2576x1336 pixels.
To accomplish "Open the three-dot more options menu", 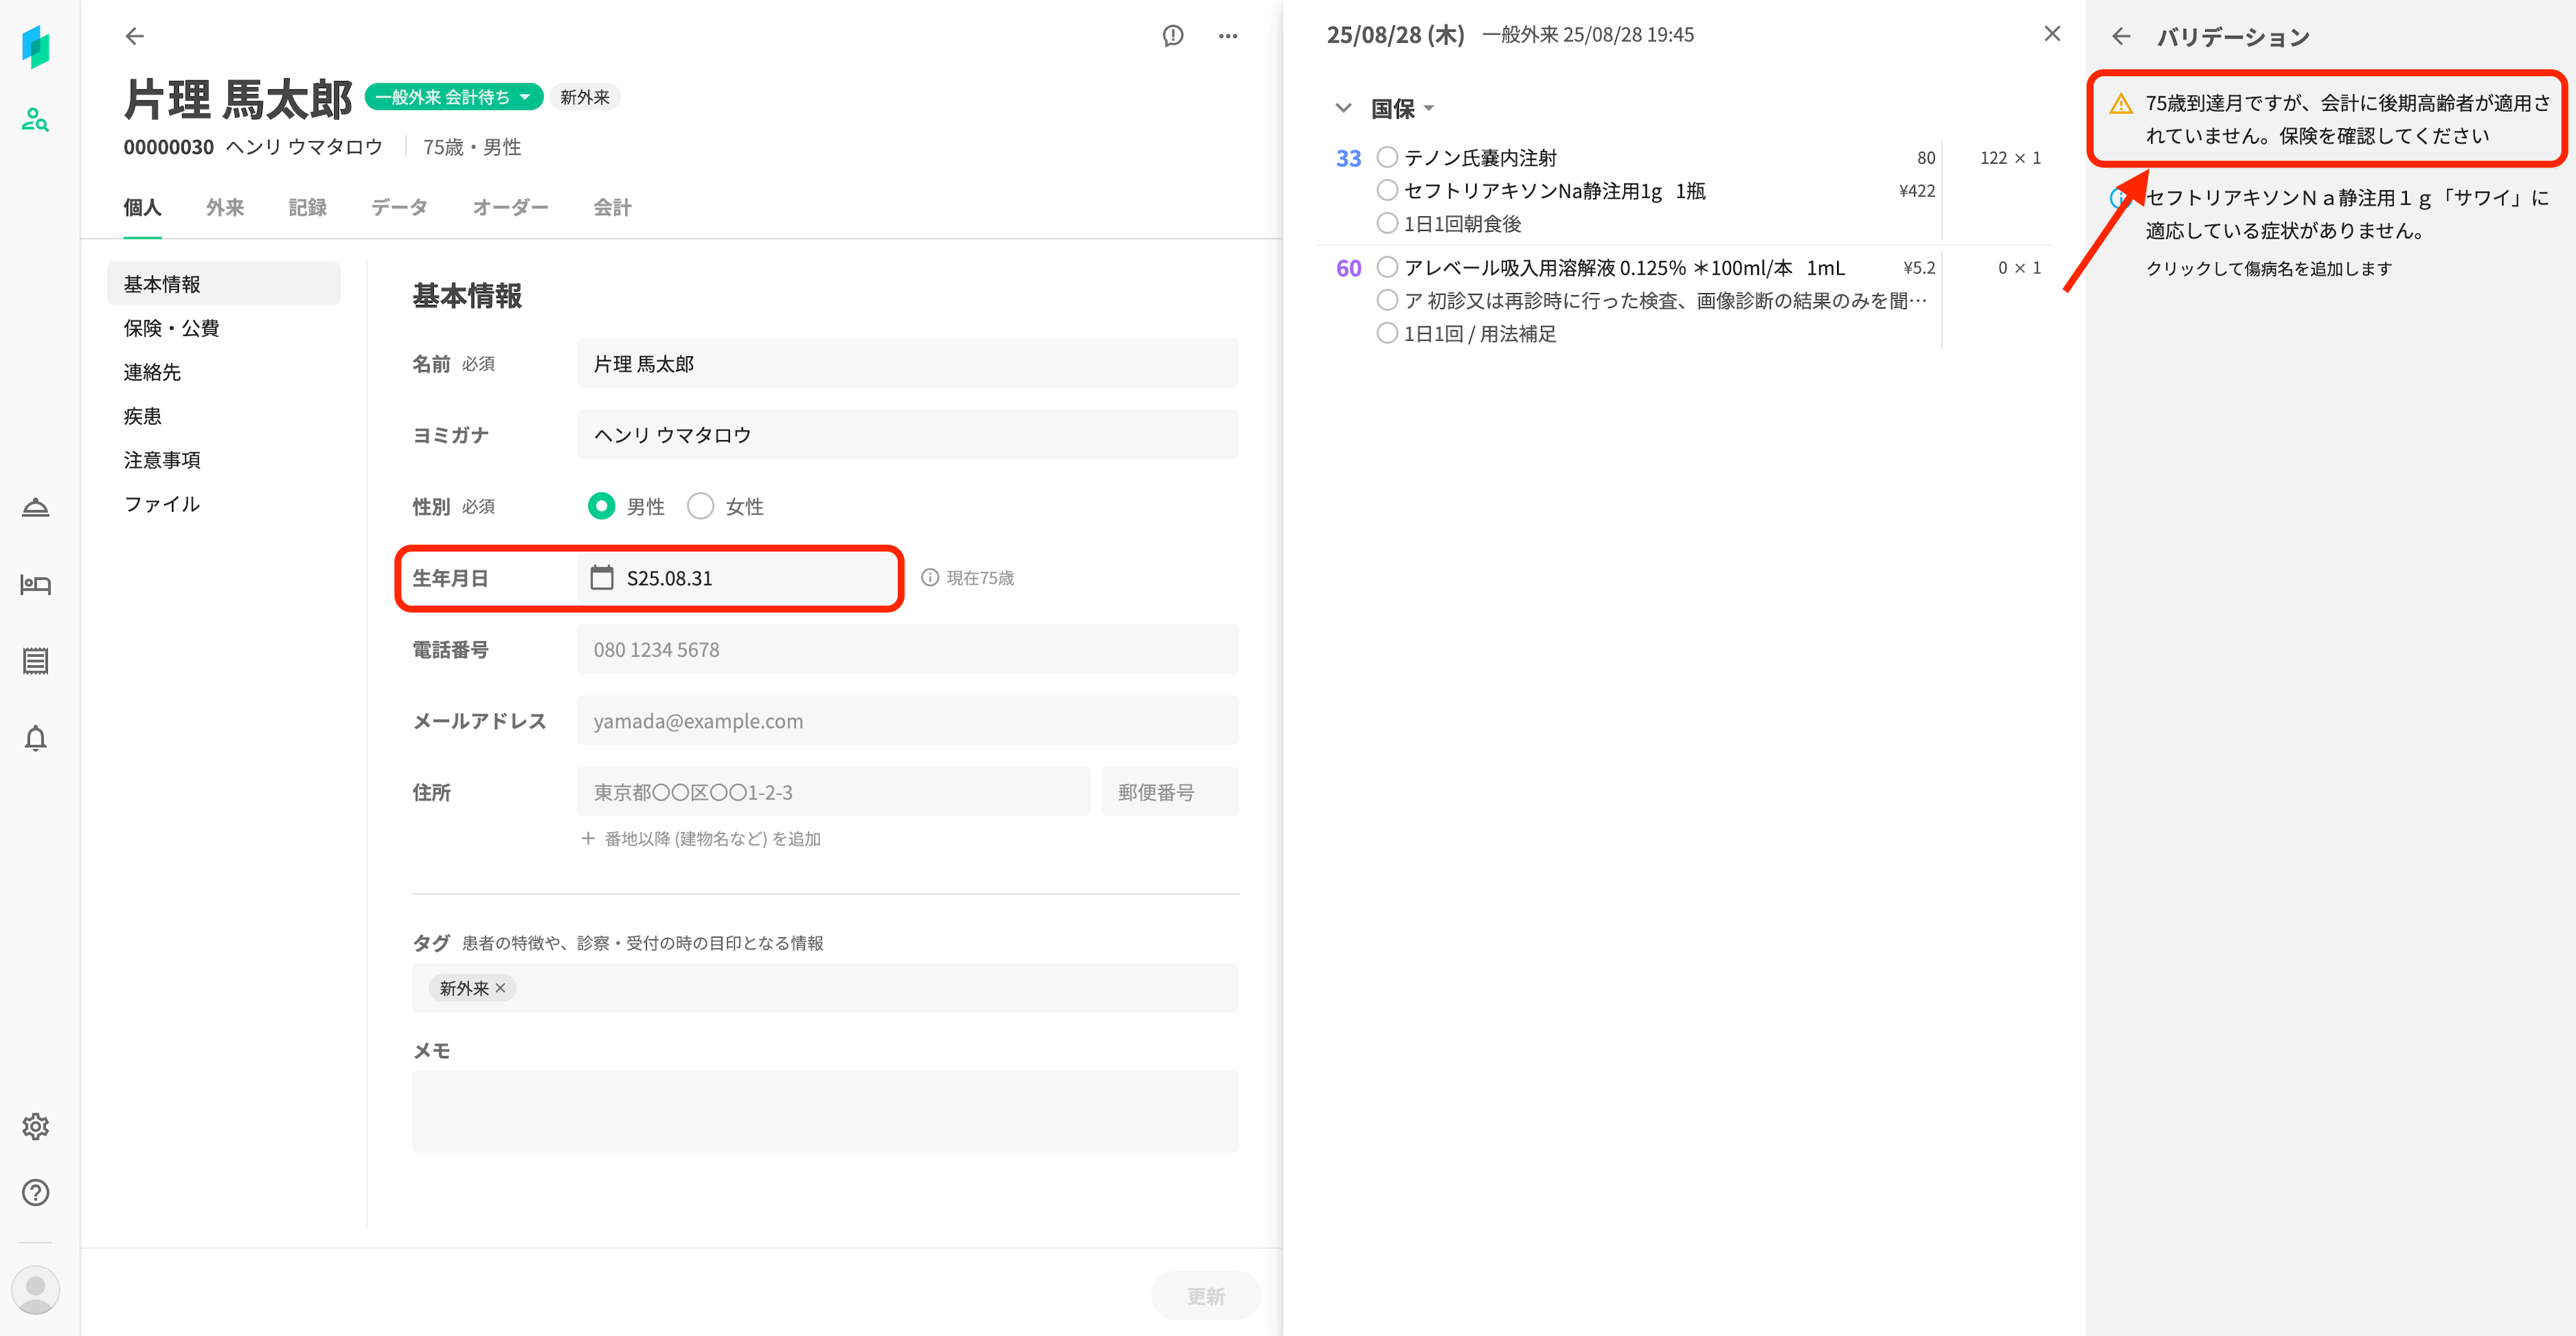I will tap(1228, 36).
